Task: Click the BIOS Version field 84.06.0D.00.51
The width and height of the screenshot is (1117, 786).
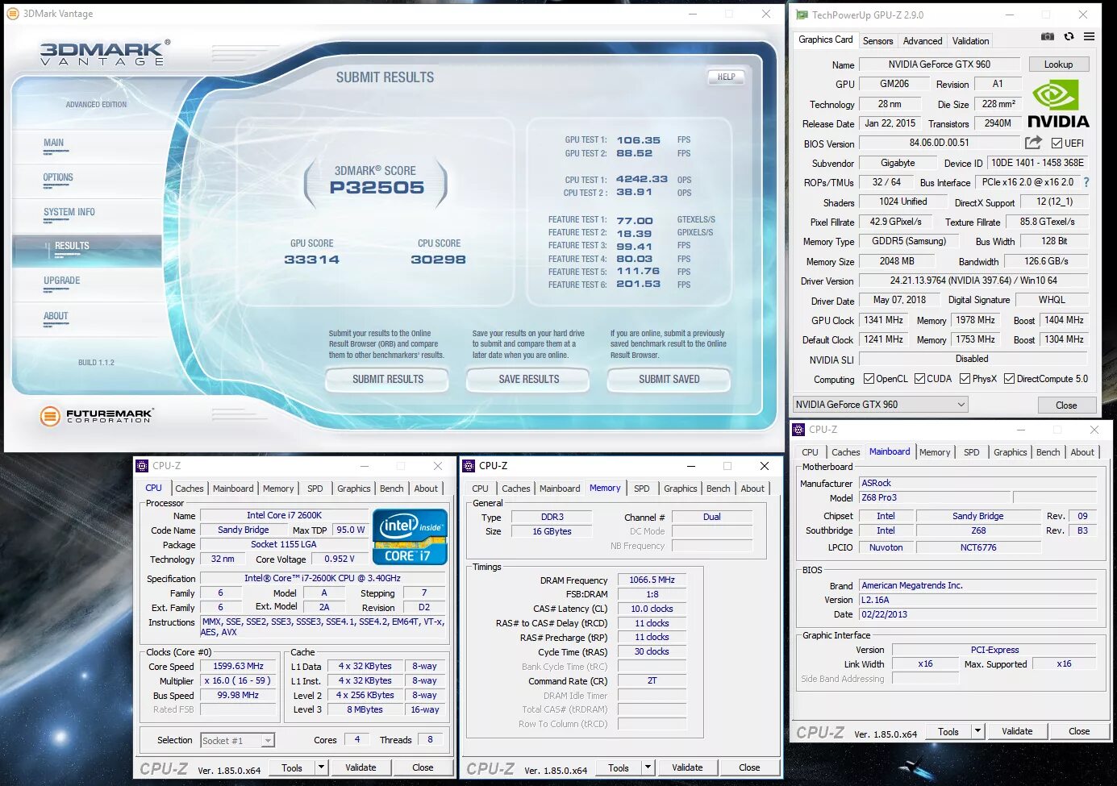Action: (x=940, y=143)
